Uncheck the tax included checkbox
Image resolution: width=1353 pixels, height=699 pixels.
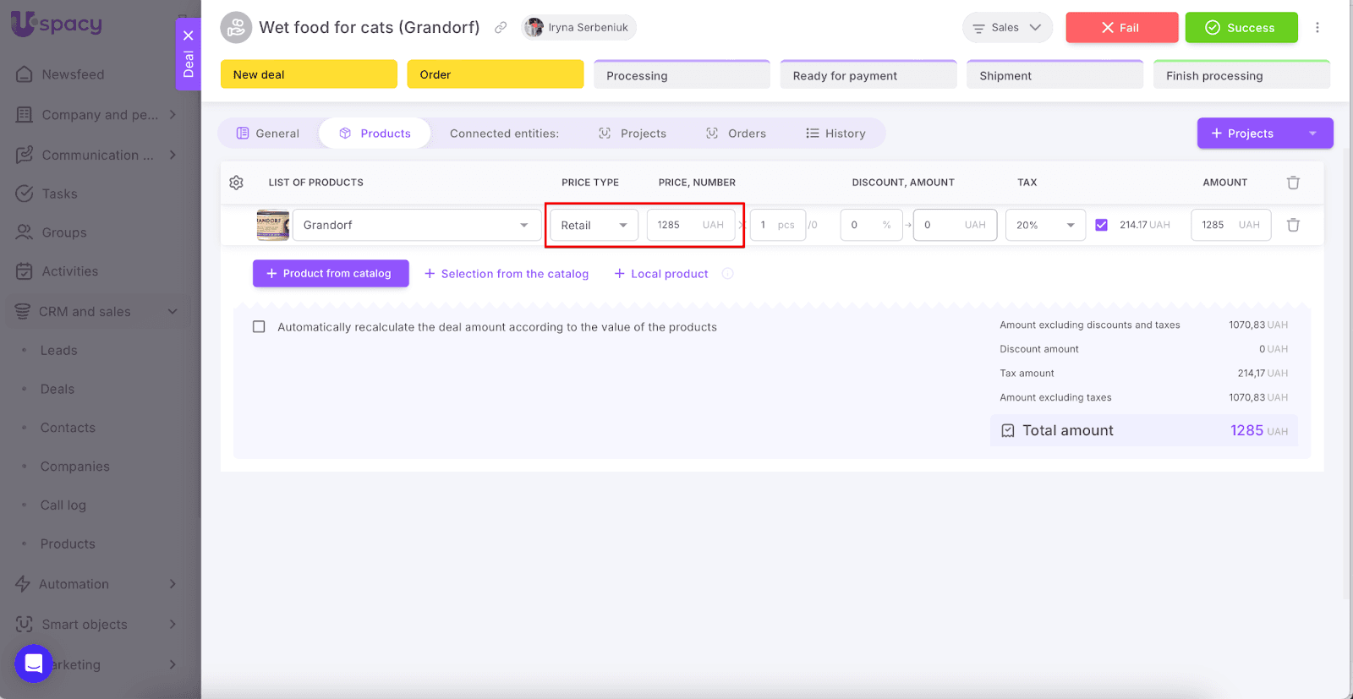point(1101,225)
